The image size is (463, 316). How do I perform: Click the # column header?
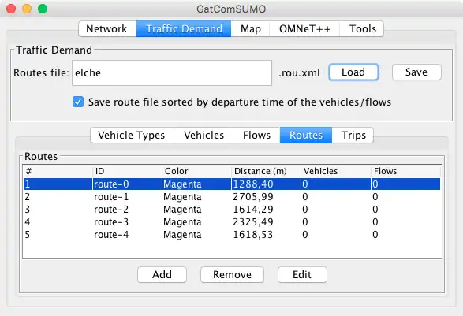(x=58, y=171)
